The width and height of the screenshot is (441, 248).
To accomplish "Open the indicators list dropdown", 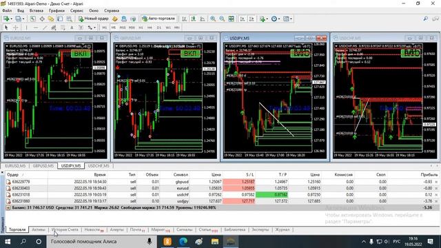I will click(x=263, y=19).
